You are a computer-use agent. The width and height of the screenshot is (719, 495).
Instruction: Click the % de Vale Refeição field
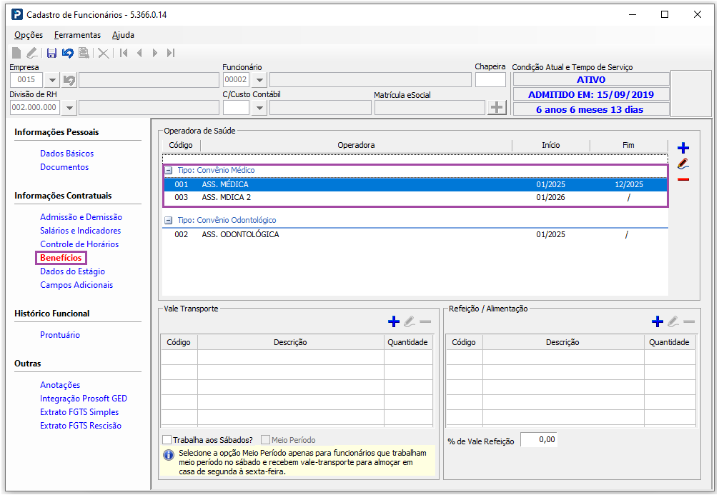click(539, 439)
